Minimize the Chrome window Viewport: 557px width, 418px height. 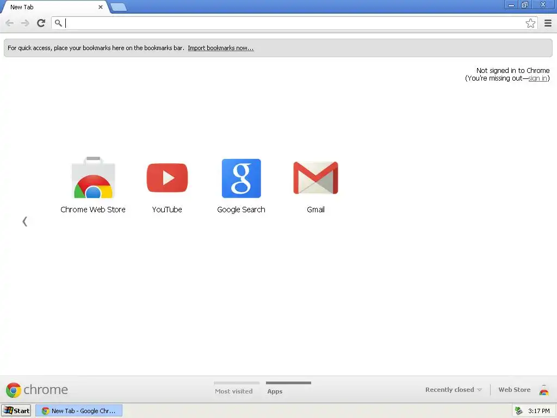(x=511, y=5)
